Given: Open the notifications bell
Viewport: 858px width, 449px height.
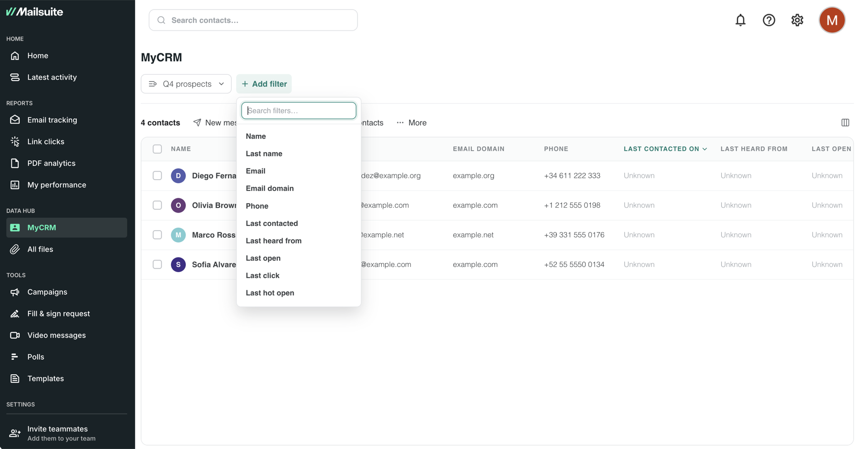Looking at the screenshot, I should pos(740,20).
